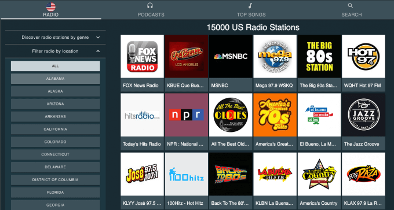Click the US flag icon
The image size is (394, 210).
51,6
